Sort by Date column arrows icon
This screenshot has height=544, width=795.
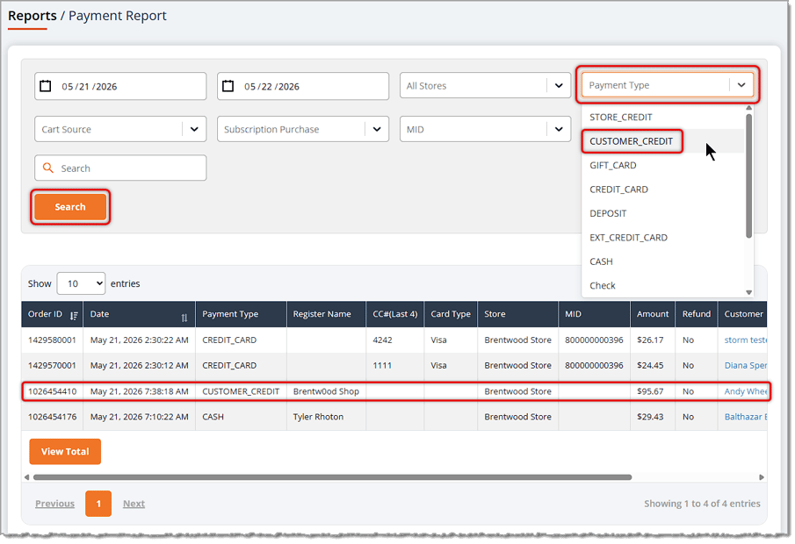pos(184,318)
